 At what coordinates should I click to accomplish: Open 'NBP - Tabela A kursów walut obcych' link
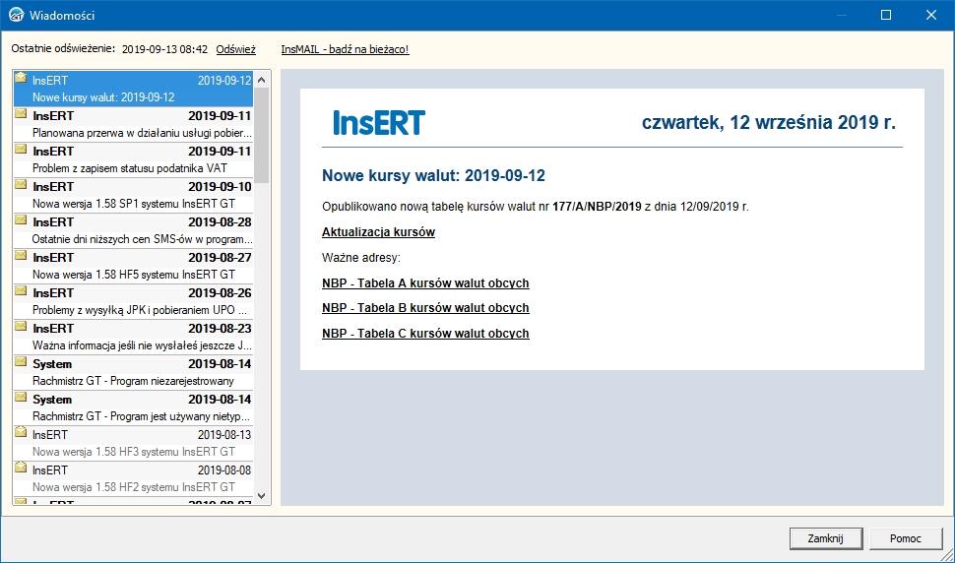[425, 283]
